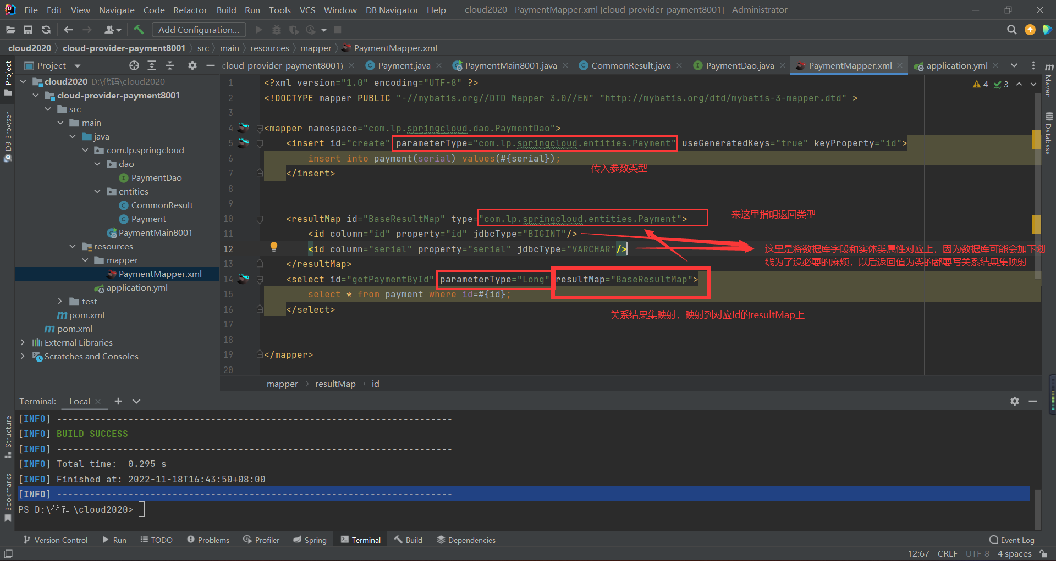Go to next highlighted error arrow

click(1033, 84)
